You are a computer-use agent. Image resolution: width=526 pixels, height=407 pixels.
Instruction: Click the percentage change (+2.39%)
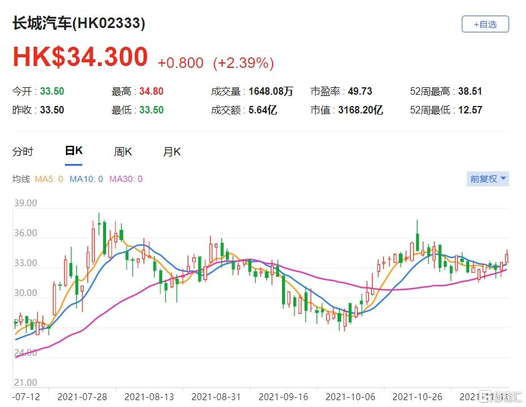point(243,63)
